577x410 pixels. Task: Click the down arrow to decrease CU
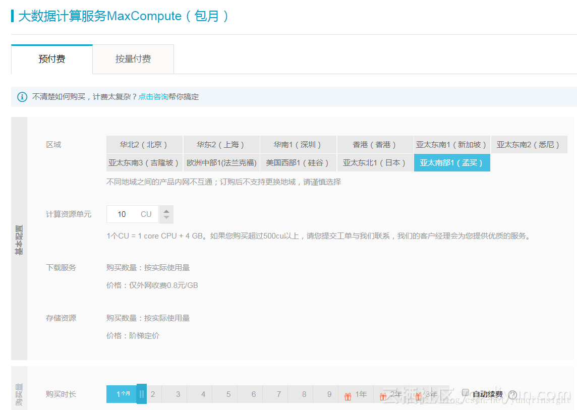pyautogui.click(x=166, y=218)
